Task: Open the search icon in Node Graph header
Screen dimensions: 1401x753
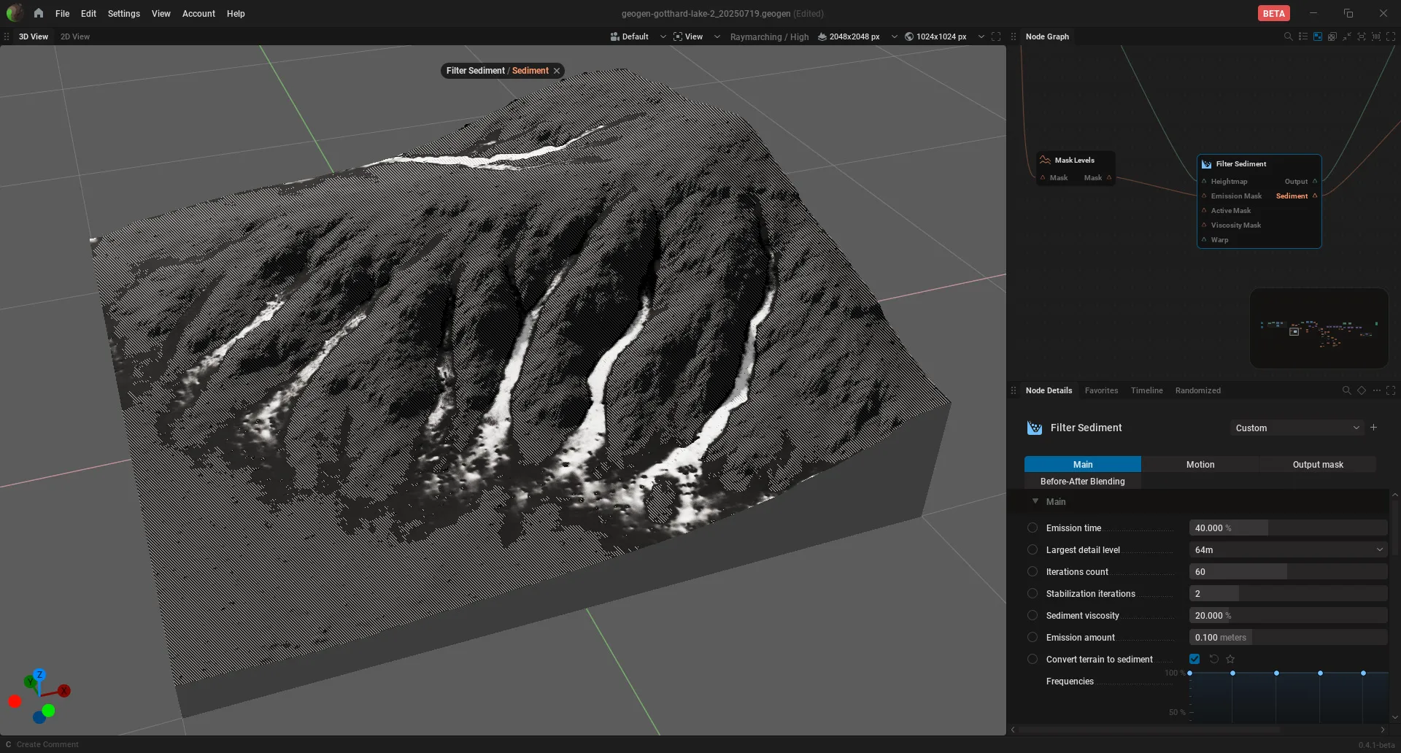Action: tap(1288, 36)
